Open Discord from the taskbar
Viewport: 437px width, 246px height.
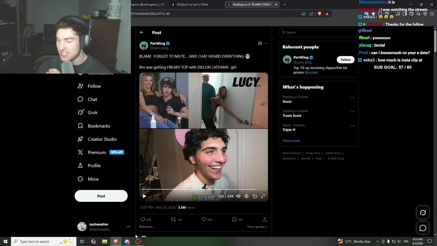pos(127,242)
